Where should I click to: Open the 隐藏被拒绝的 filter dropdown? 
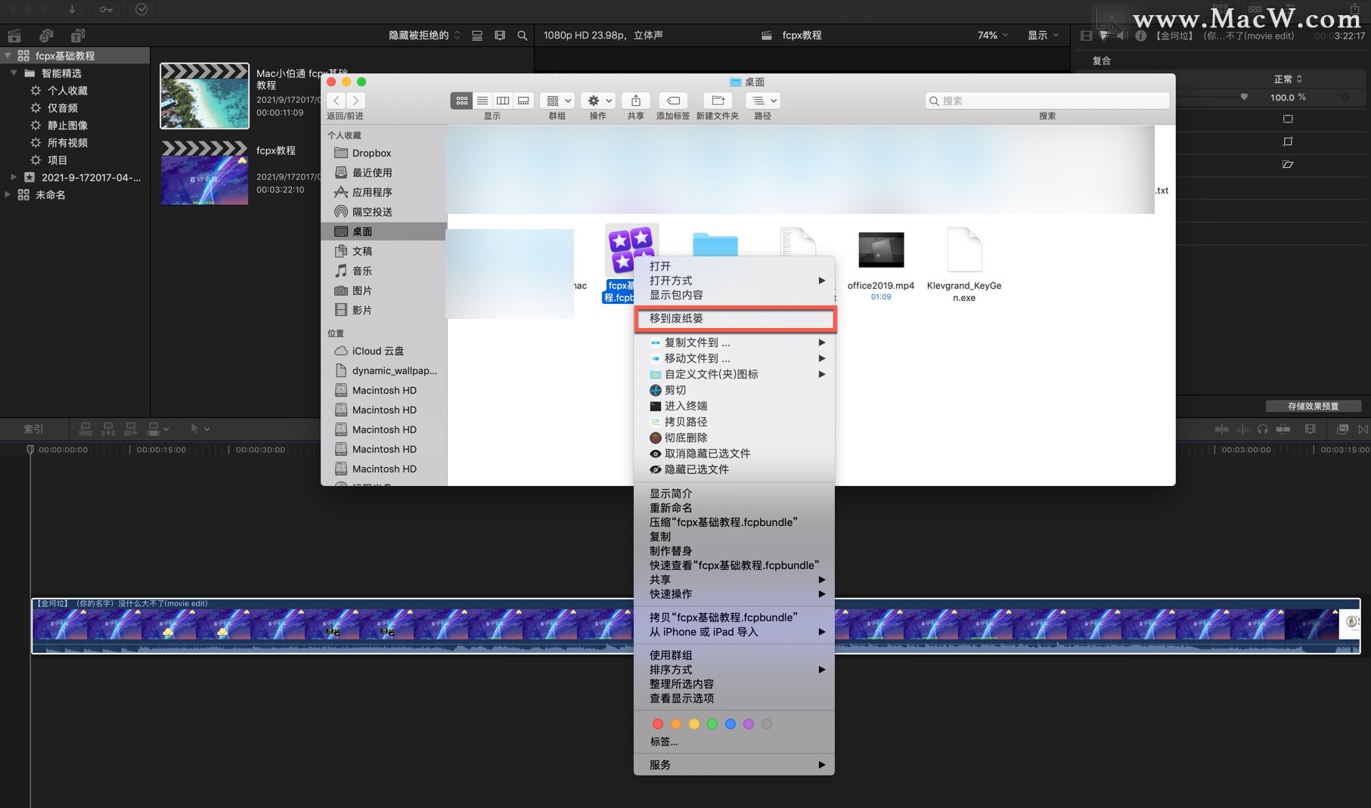(424, 36)
